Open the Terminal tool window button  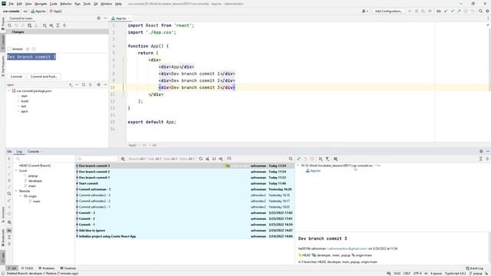(68, 268)
